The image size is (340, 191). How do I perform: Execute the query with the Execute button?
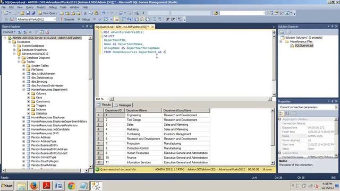67,19
